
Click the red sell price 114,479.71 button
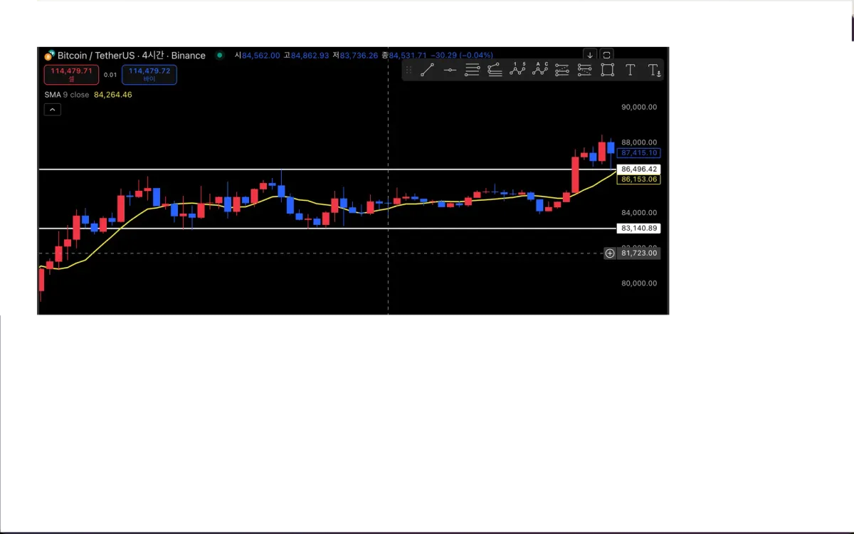71,74
